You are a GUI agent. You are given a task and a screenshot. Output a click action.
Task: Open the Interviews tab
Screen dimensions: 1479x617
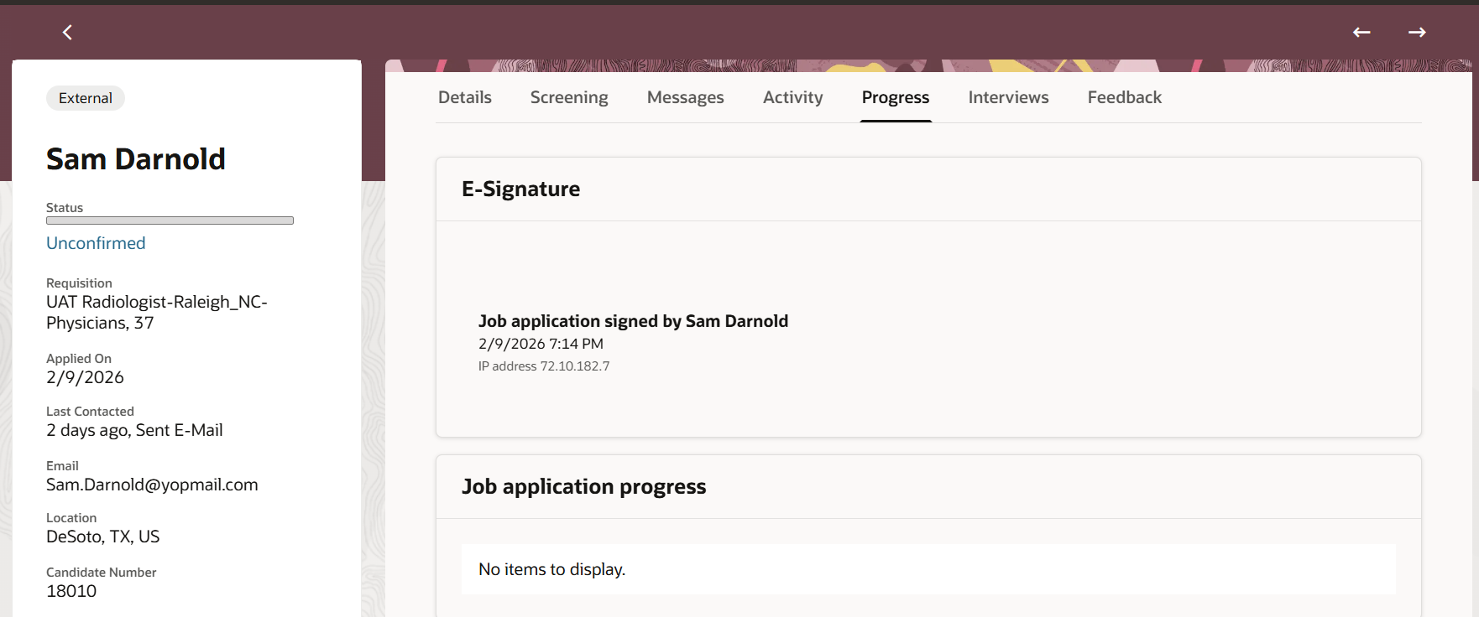tap(1008, 97)
